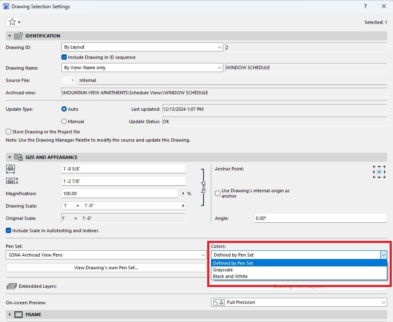Select the Manual update type
The height and width of the screenshot is (322, 393).
(64, 121)
